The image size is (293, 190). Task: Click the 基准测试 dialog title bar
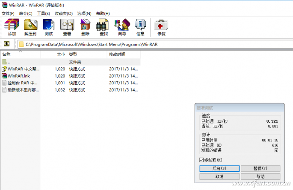pyautogui.click(x=240, y=108)
